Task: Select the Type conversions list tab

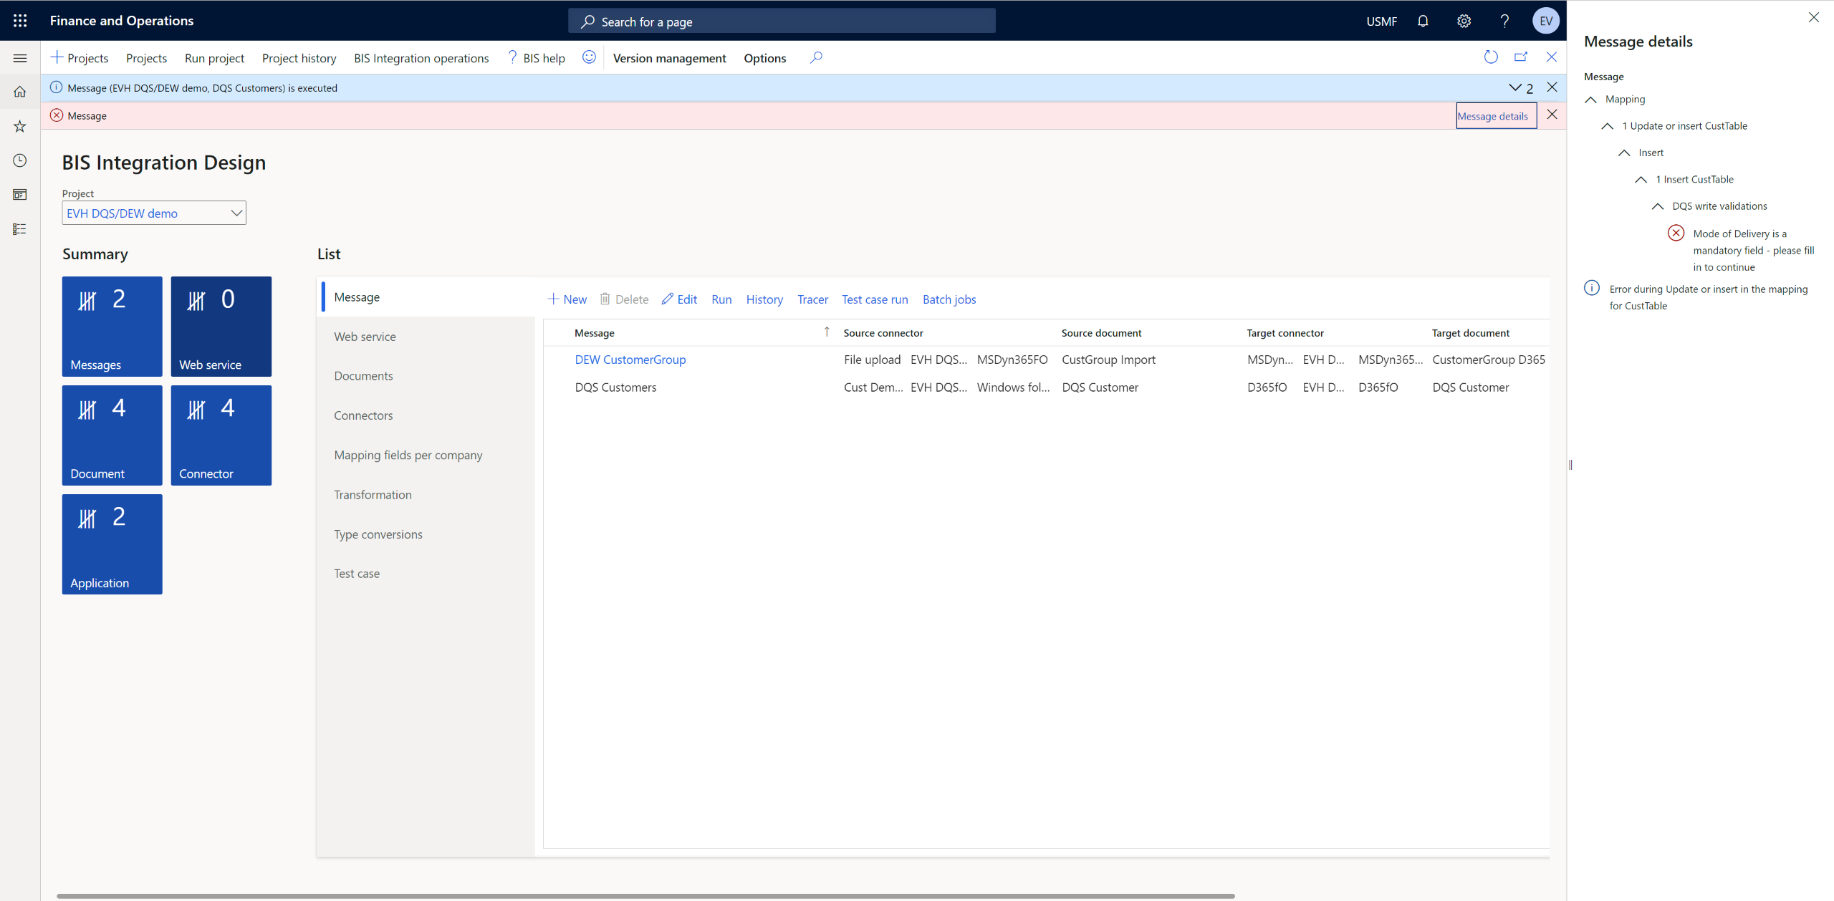Action: point(428,534)
